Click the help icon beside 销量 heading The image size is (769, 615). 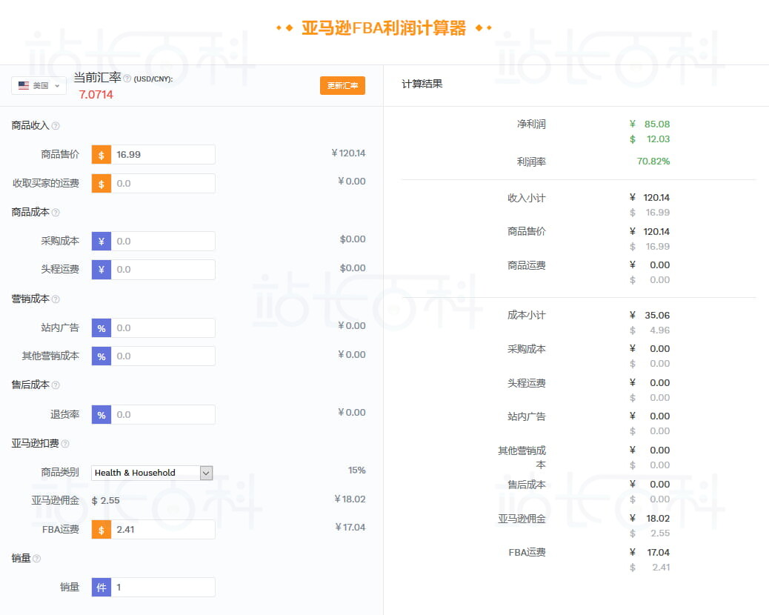[x=36, y=559]
